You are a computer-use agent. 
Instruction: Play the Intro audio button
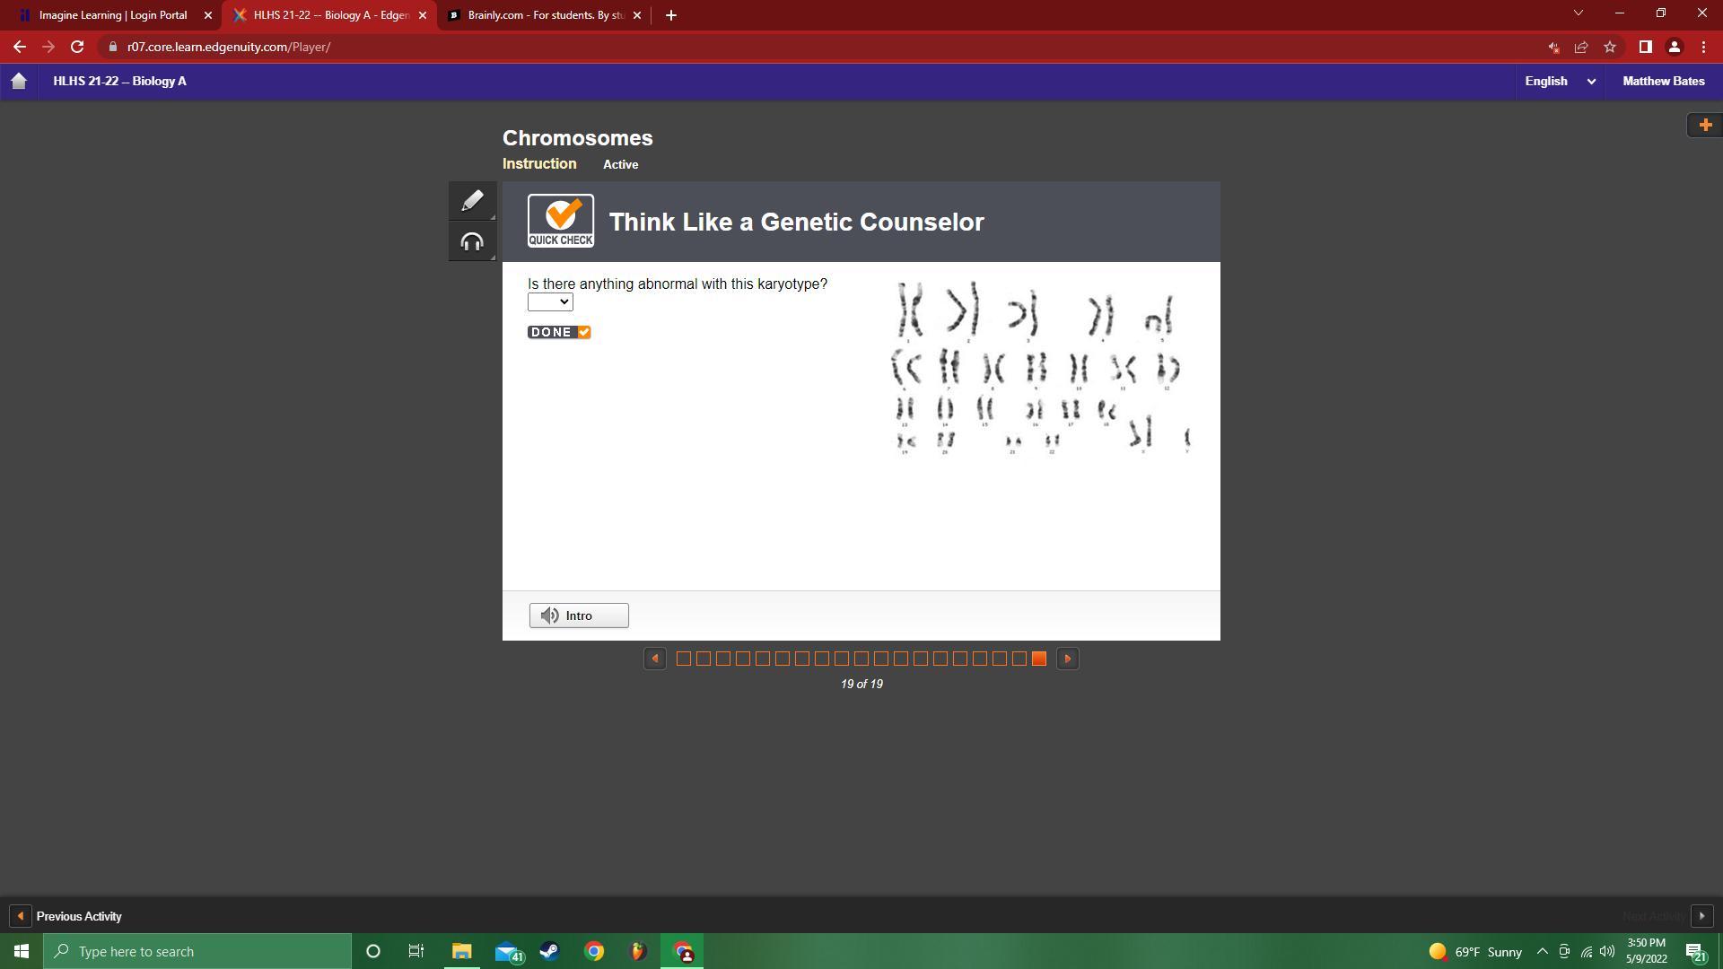(x=579, y=615)
